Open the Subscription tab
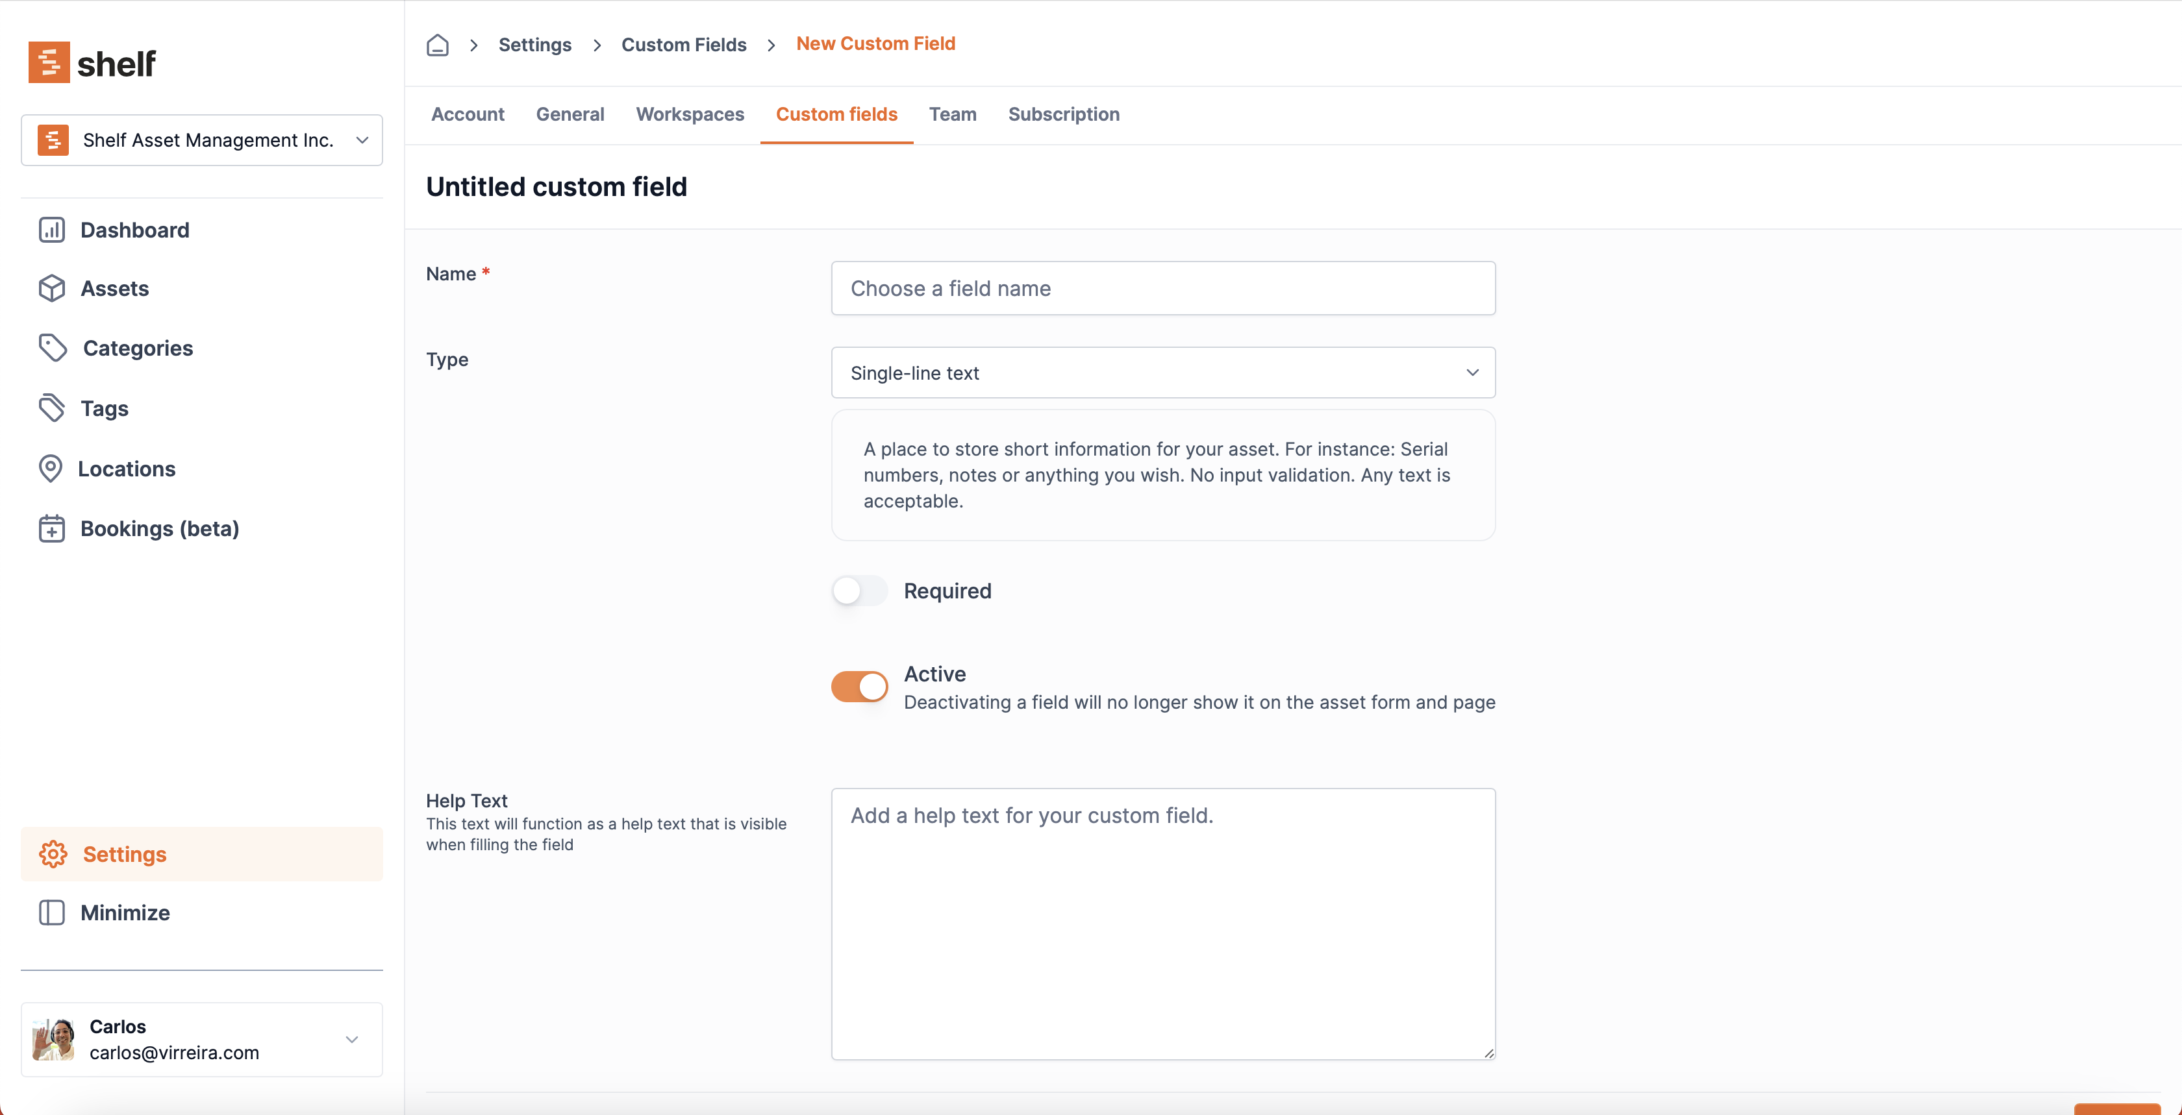 pyautogui.click(x=1064, y=114)
